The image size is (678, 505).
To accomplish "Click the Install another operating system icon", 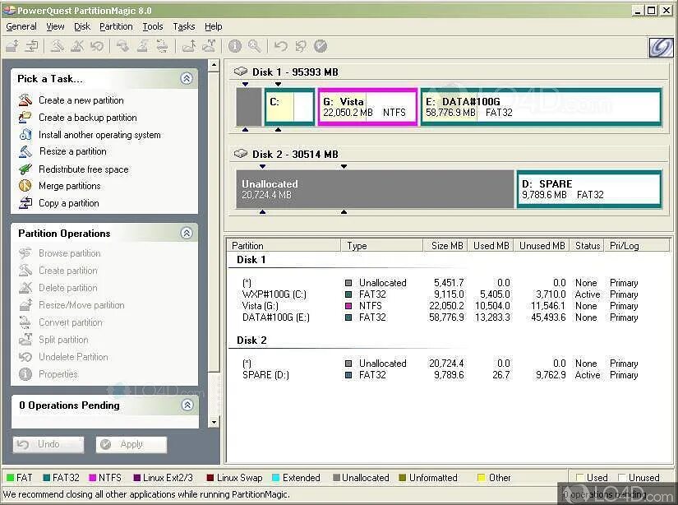I will 25,134.
